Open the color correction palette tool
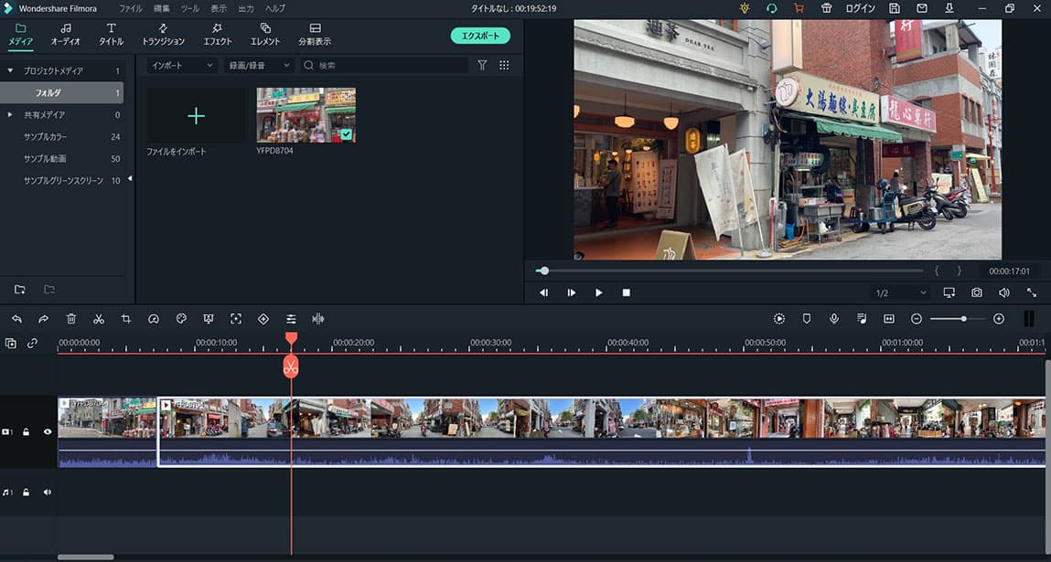 point(181,319)
